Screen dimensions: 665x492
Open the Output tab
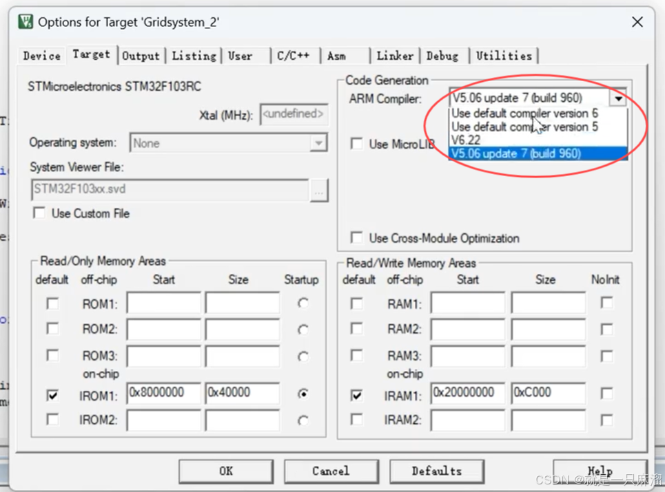pyautogui.click(x=141, y=56)
